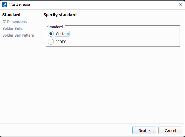The height and width of the screenshot is (137, 185).
Task: Click the horizontal line under Specify standard
Action: pos(113,20)
